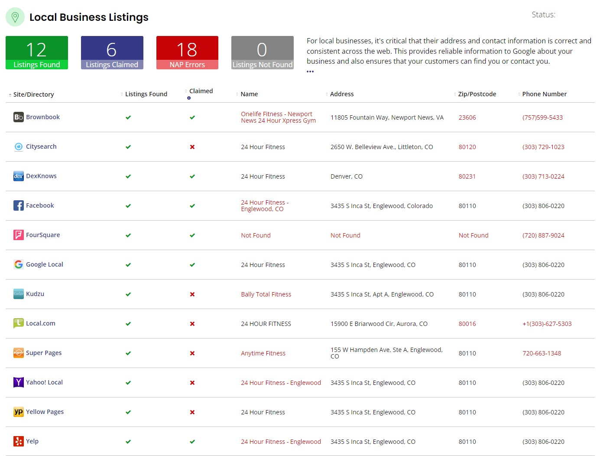This screenshot has height=456, width=600.
Task: Click the green location pin icon
Action: pyautogui.click(x=15, y=17)
